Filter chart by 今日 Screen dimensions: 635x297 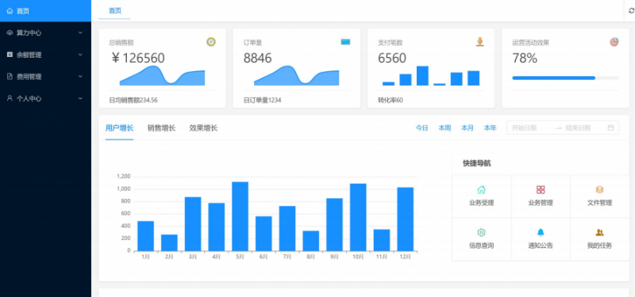(x=421, y=128)
